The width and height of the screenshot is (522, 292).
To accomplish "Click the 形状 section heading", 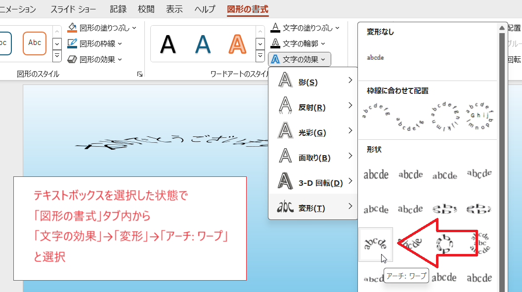I will coord(374,150).
